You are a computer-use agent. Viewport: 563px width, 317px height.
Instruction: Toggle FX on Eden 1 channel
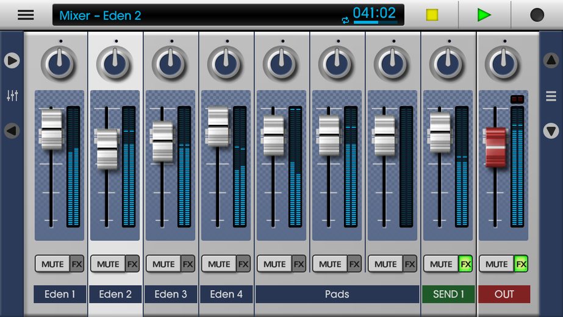[x=77, y=264]
